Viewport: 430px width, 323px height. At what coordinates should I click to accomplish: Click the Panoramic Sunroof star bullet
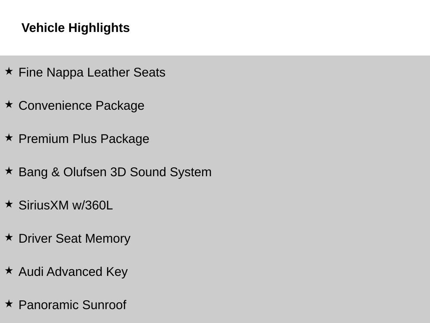tap(9, 304)
